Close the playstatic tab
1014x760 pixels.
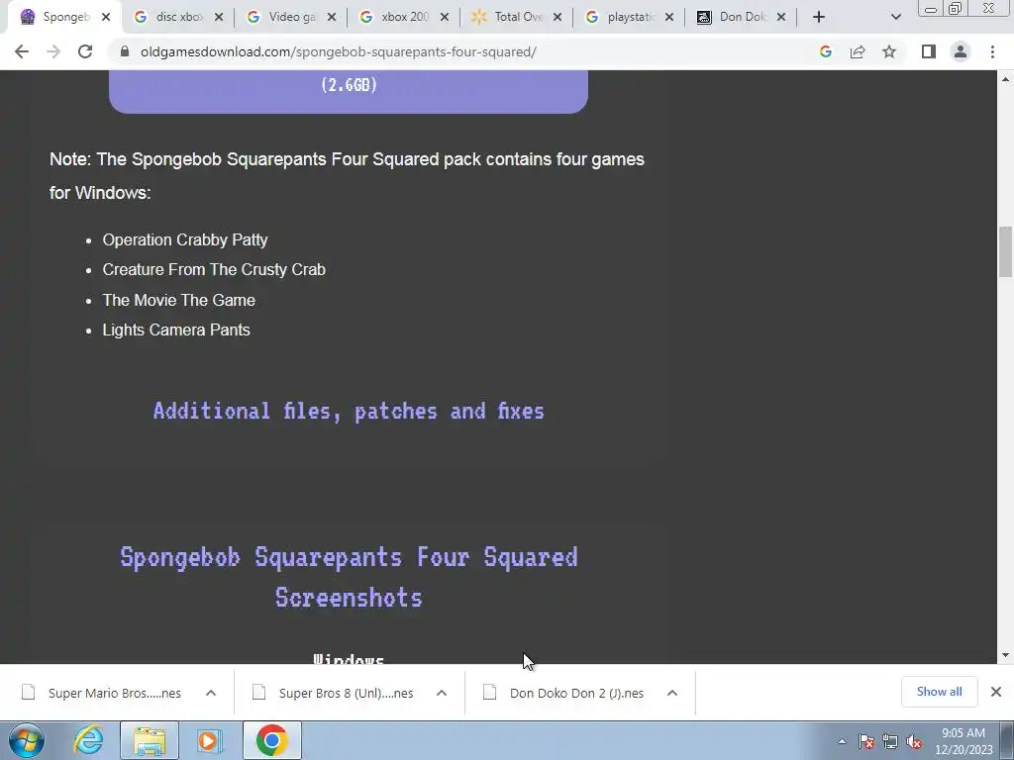[669, 18]
